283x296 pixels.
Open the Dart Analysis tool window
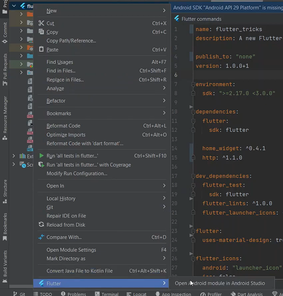[x=247, y=294]
